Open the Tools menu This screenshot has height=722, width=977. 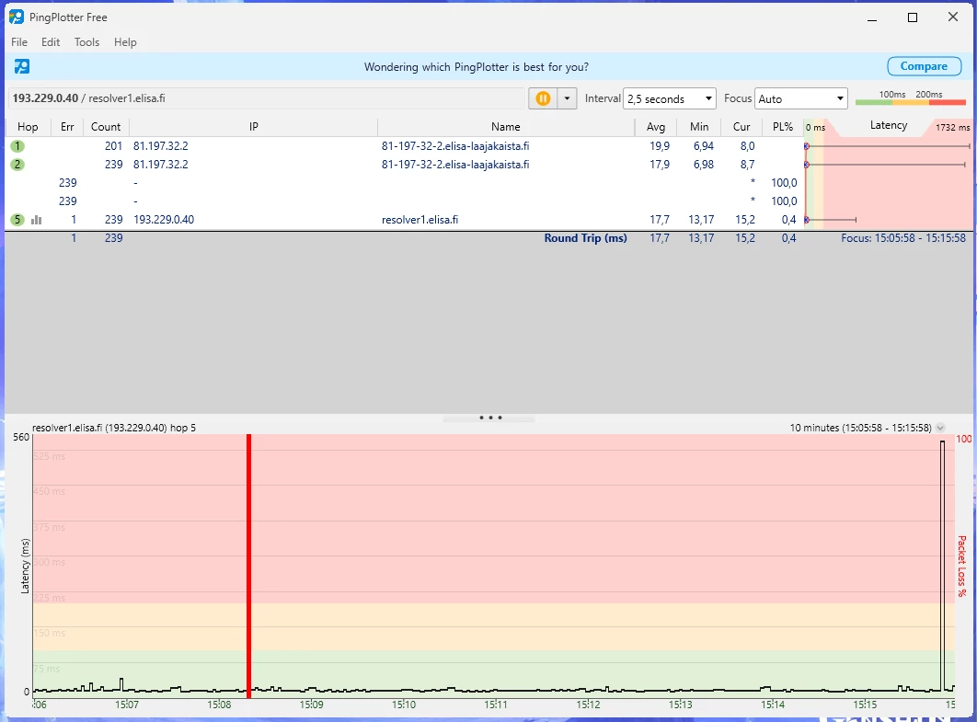[x=86, y=42]
